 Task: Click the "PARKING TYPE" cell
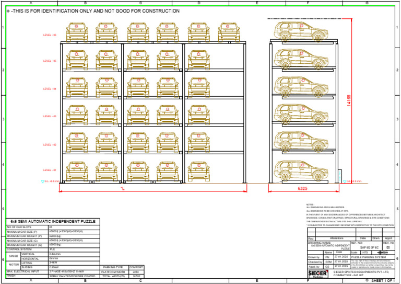tap(114, 267)
